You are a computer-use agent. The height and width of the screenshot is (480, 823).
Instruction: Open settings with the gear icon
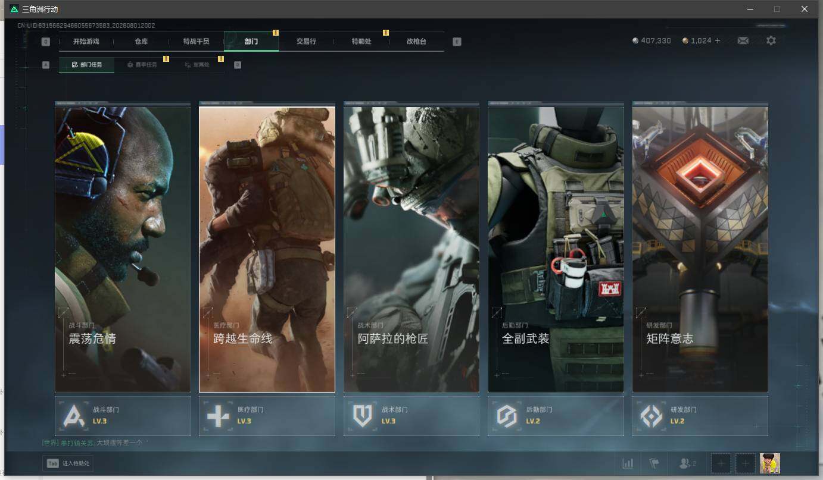(771, 40)
